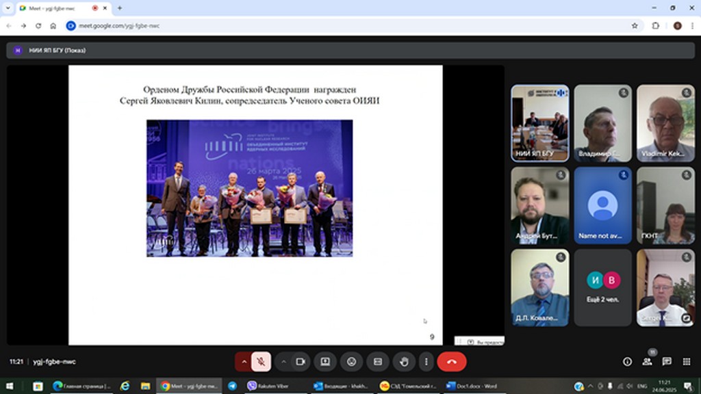Bookmark this page with the star icon
The width and height of the screenshot is (701, 394).
pyautogui.click(x=635, y=25)
